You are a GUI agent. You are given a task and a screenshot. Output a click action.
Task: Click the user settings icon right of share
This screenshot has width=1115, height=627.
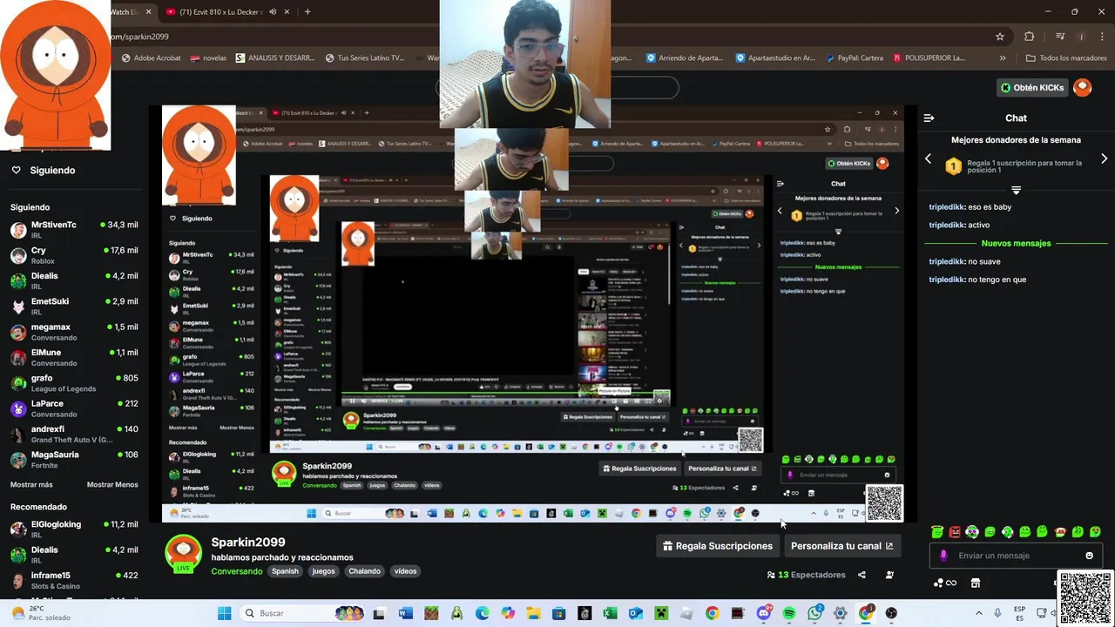[x=889, y=575]
